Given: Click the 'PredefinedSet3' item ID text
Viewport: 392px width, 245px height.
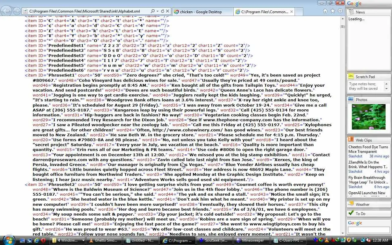Looking at the screenshot, I should coord(66,55).
